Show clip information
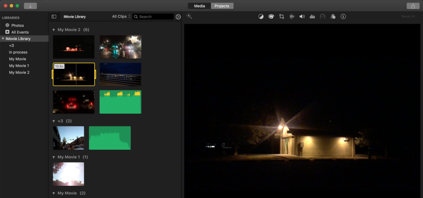 tap(343, 16)
